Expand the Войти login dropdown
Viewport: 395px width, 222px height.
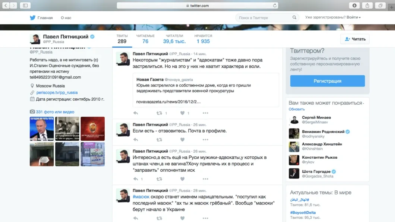353,18
